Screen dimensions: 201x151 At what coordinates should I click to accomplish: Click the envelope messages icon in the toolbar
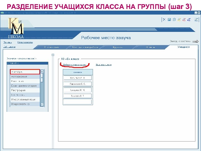point(174,20)
